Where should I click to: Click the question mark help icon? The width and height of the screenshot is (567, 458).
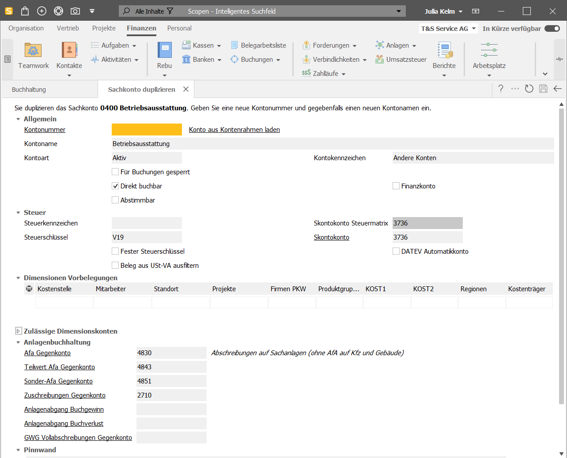click(501, 89)
